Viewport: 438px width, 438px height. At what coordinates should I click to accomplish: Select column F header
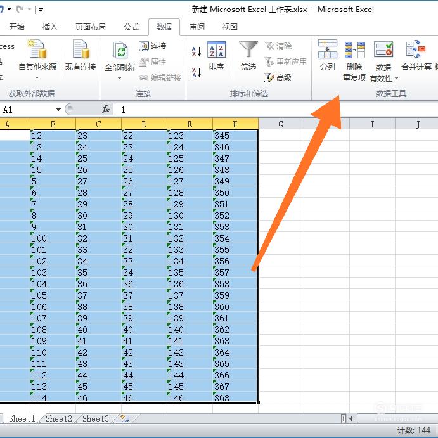point(235,124)
